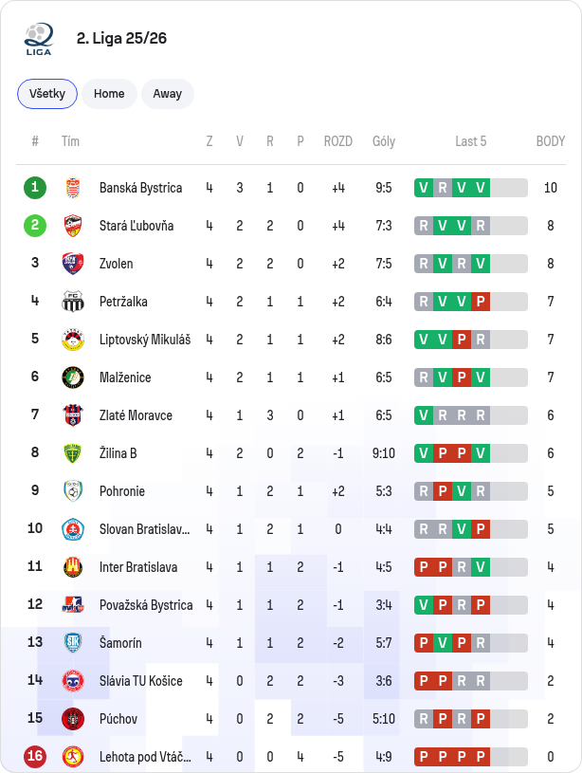Select the Žilina B team crest

pos(73,453)
